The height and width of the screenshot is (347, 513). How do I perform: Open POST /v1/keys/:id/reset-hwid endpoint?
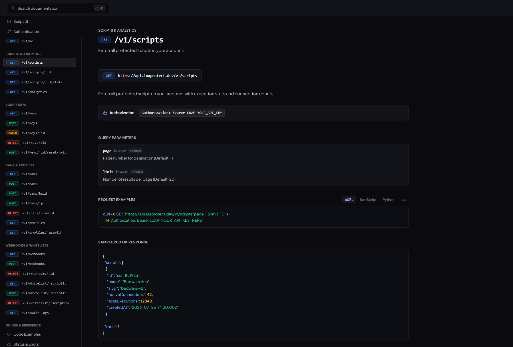coord(40,152)
